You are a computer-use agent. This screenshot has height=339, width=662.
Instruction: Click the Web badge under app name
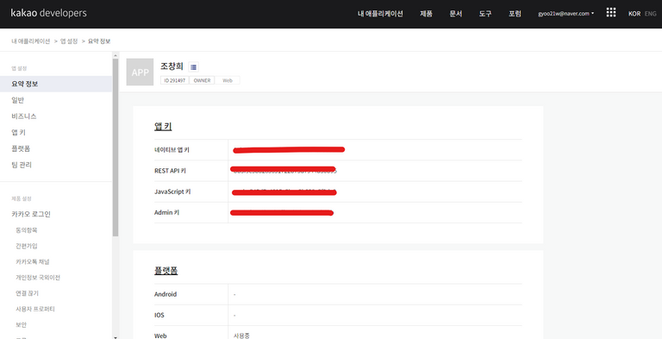tap(228, 80)
